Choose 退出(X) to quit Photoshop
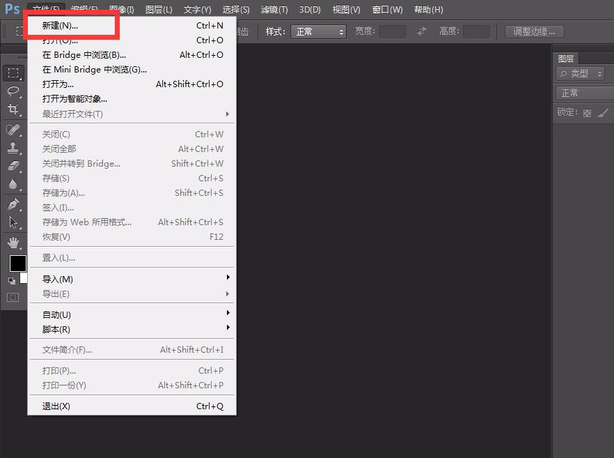This screenshot has width=614, height=458. click(x=132, y=406)
